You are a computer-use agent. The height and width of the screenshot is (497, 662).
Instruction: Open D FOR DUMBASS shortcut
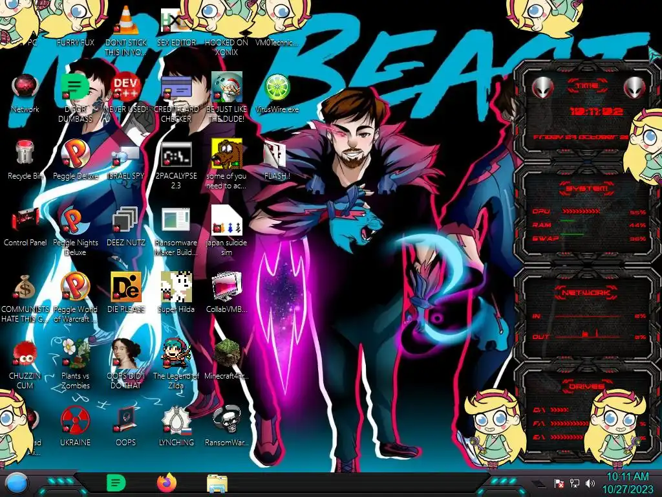click(x=75, y=97)
